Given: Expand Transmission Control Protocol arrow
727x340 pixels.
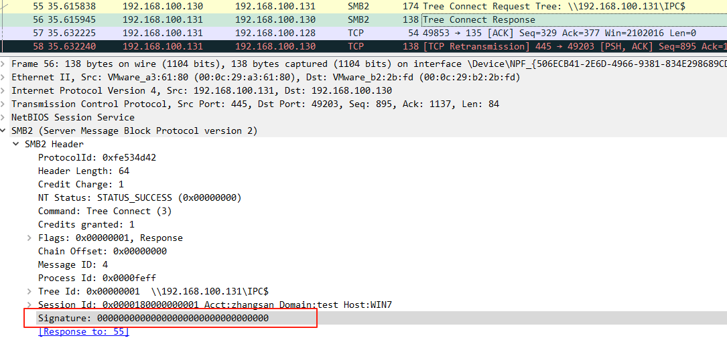Looking at the screenshot, I should tap(5, 104).
